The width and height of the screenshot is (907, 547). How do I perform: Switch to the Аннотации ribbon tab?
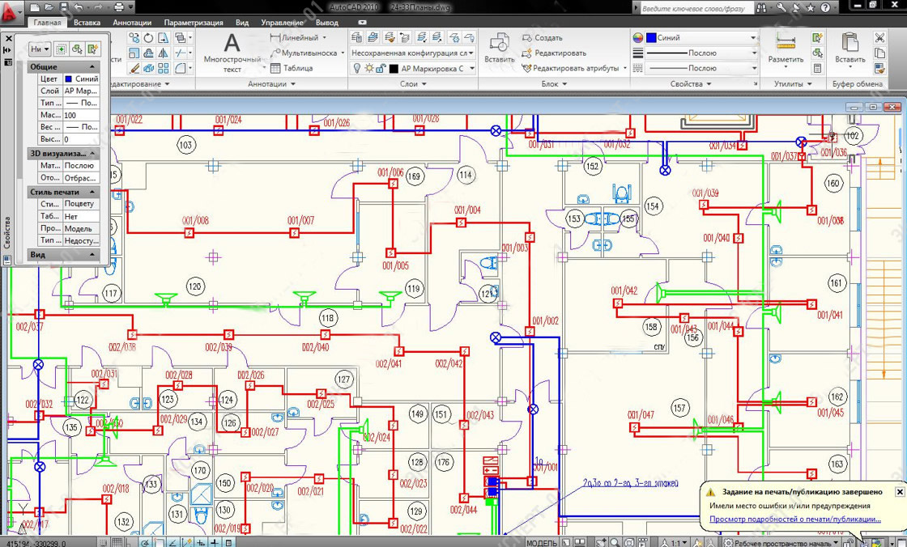(131, 23)
